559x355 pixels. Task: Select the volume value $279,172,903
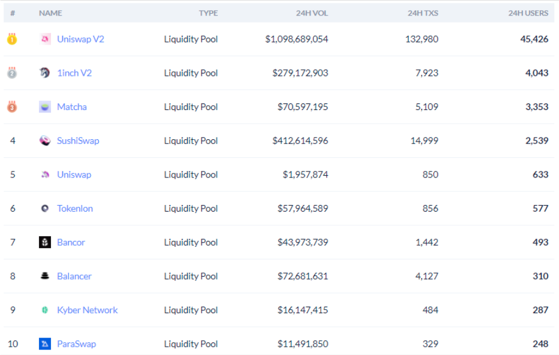pos(300,73)
